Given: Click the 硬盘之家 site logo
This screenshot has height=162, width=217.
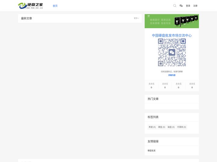Looking at the screenshot, I should click(30, 6).
